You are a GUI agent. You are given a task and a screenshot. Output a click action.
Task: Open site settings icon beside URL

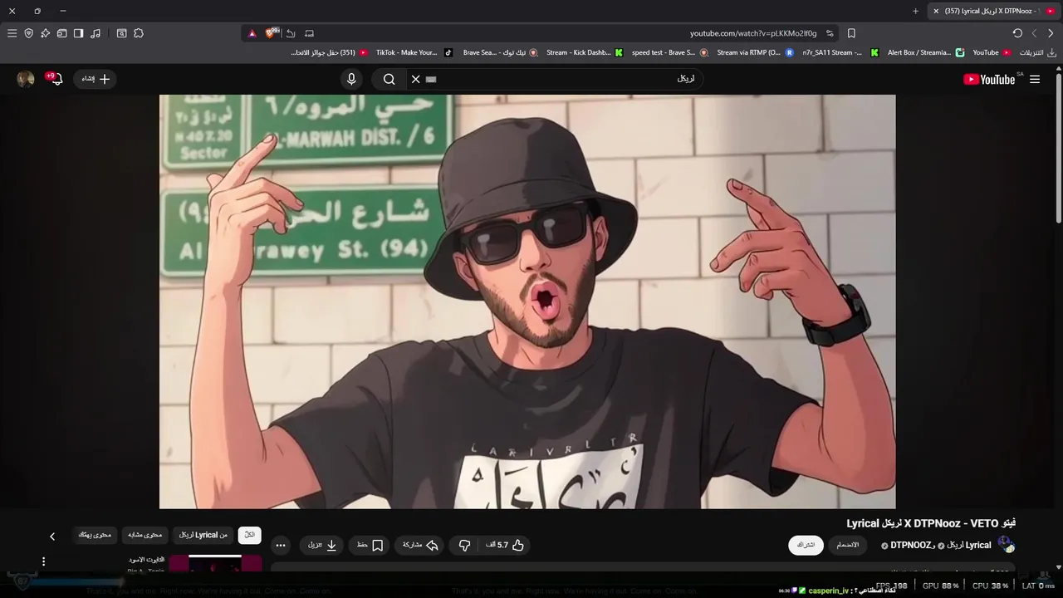tap(829, 33)
